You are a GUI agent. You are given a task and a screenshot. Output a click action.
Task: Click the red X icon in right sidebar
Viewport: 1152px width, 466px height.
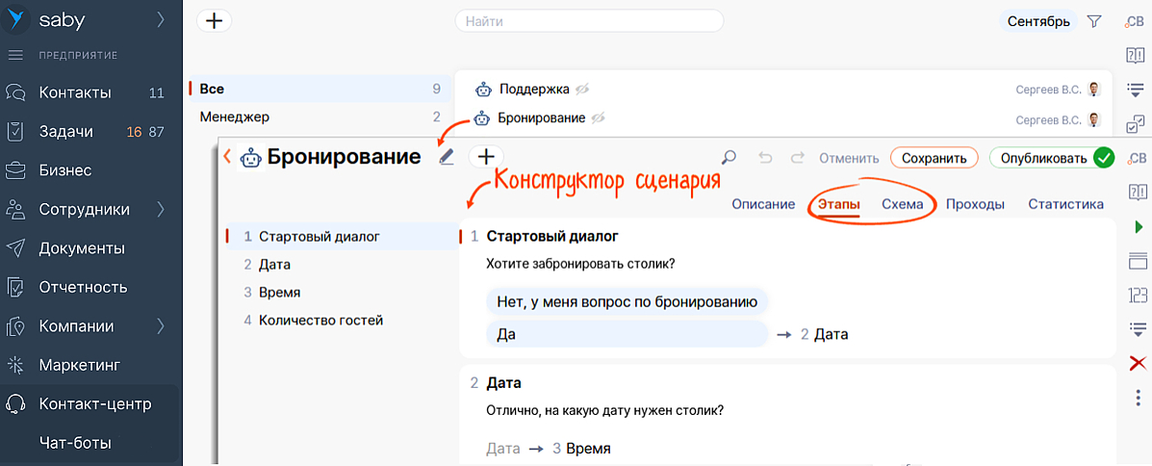coord(1138,363)
